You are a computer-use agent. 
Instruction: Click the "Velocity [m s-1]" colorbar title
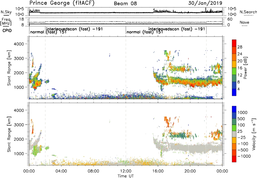coord(254,134)
